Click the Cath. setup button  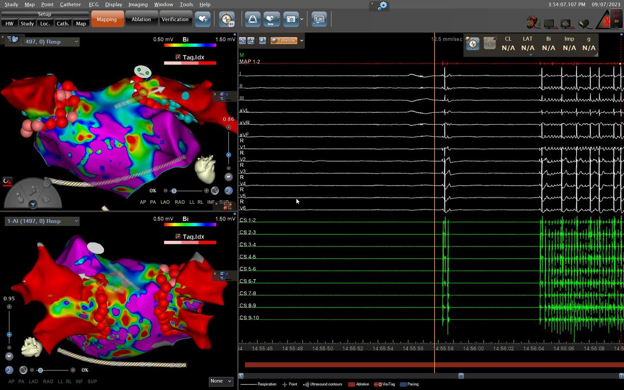(63, 23)
